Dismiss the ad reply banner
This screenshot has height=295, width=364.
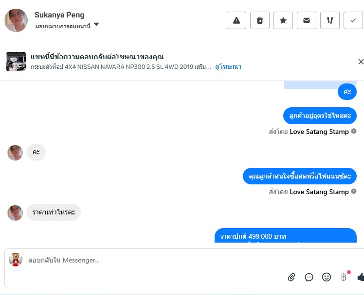[x=361, y=62]
